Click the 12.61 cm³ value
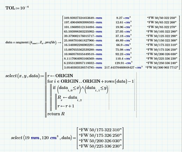This screenshot has width=182, height=152. pos(123,22)
